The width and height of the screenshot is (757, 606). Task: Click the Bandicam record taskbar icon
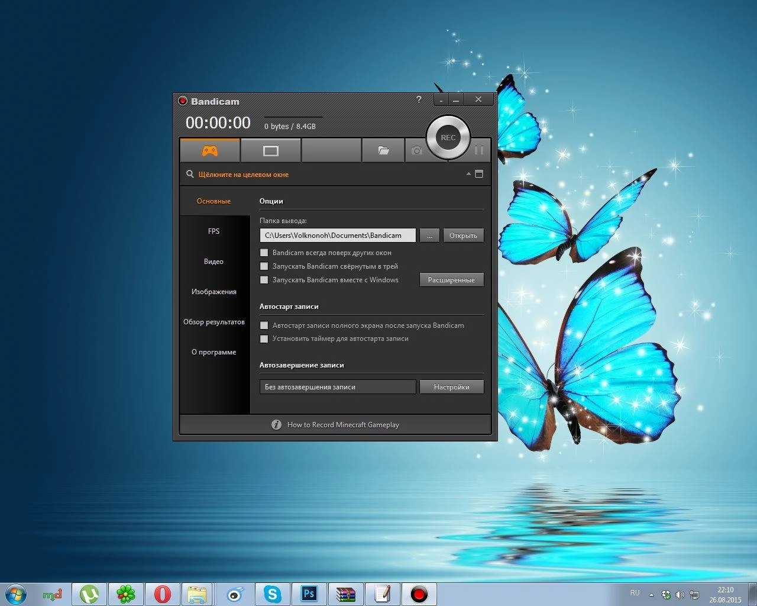(419, 594)
